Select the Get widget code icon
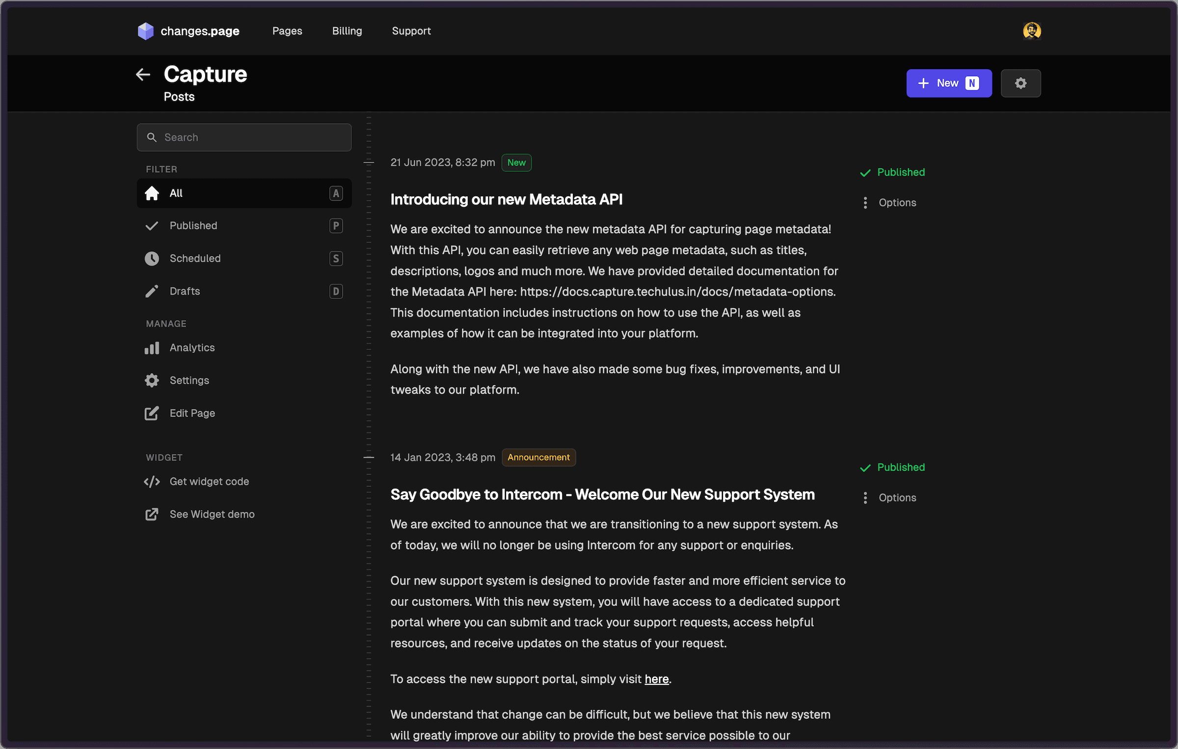 (152, 481)
